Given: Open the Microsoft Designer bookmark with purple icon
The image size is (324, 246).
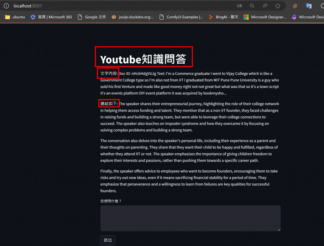Looking at the screenshot, I should [x=308, y=17].
